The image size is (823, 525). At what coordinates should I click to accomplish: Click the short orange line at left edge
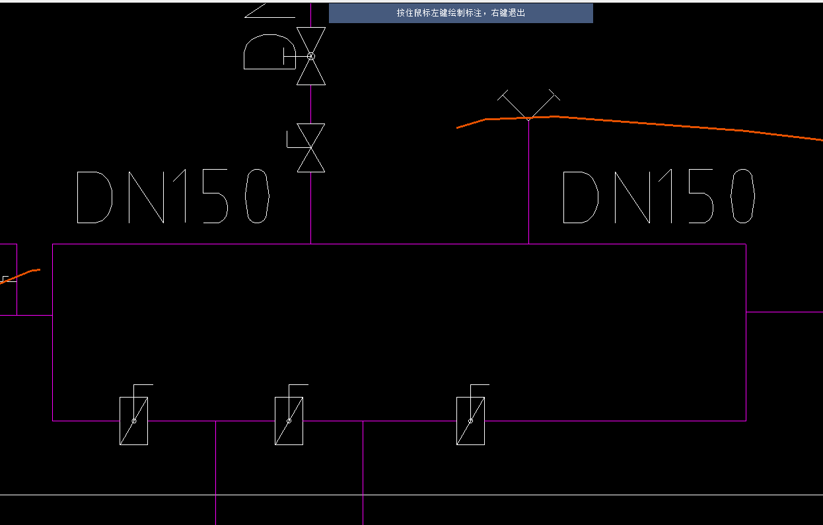pyautogui.click(x=20, y=275)
